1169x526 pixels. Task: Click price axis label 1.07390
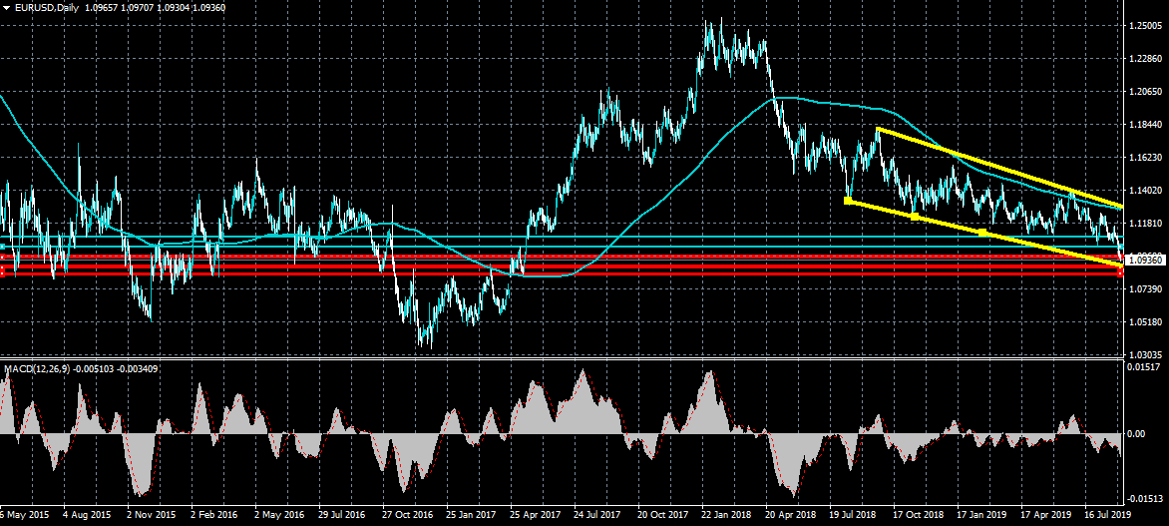[1144, 288]
